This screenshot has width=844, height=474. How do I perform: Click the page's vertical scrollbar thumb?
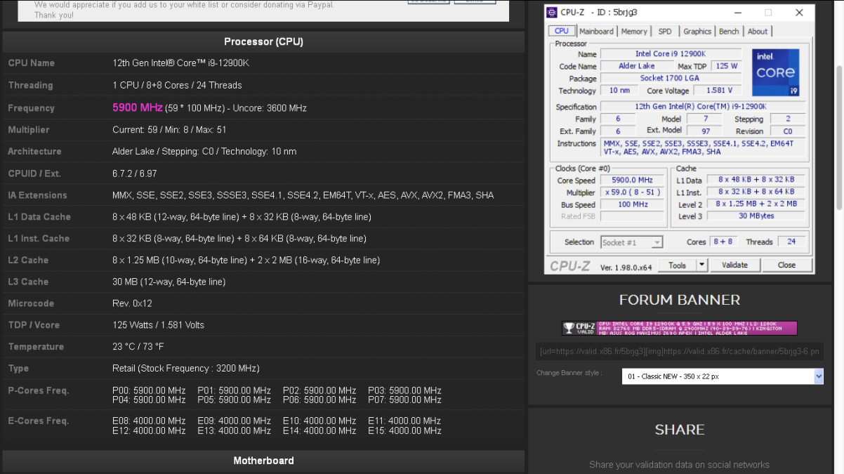(x=839, y=137)
